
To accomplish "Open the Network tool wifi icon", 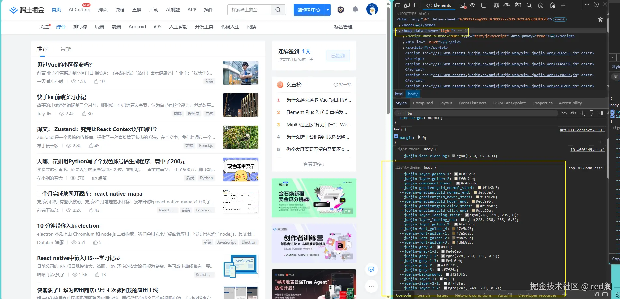I will [x=472, y=5].
